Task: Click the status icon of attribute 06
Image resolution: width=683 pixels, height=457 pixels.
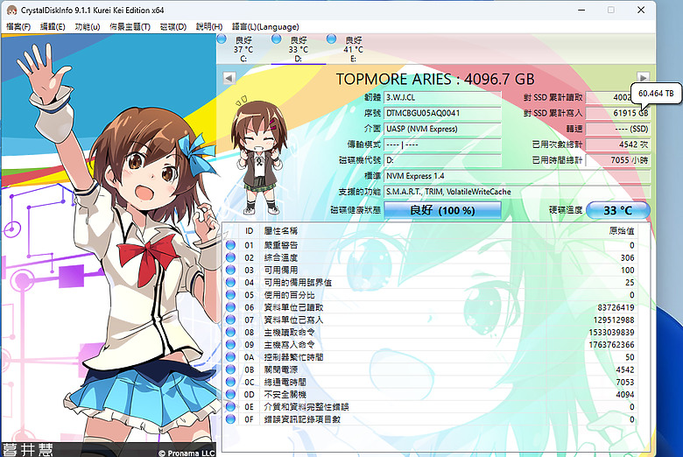Action: point(230,307)
